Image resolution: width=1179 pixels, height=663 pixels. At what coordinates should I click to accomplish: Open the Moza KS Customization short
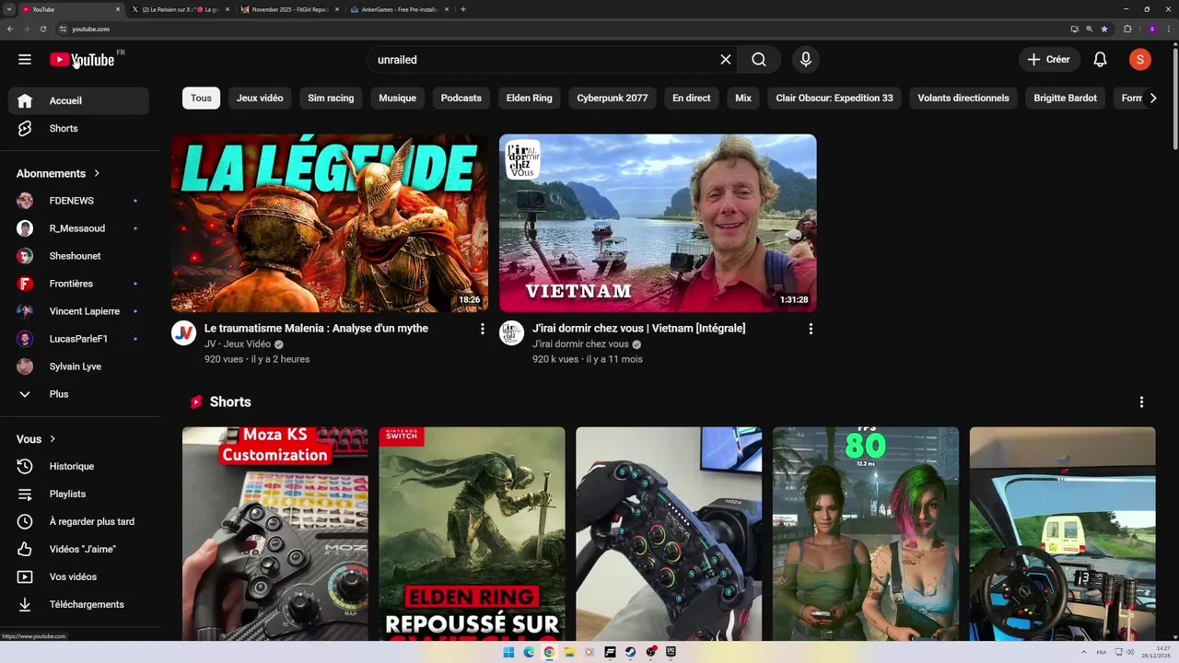[274, 534]
